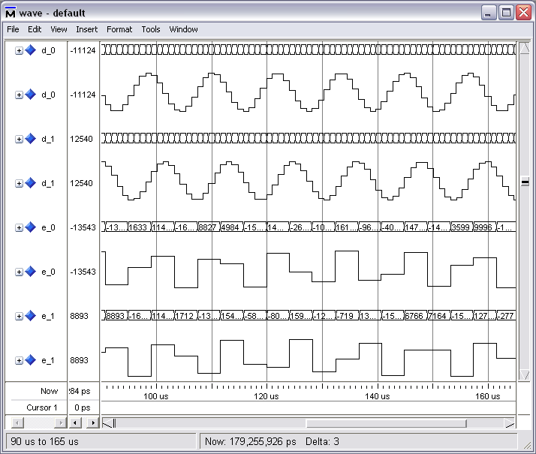Click the blue diamond icon of analog-format d_1

point(31,183)
